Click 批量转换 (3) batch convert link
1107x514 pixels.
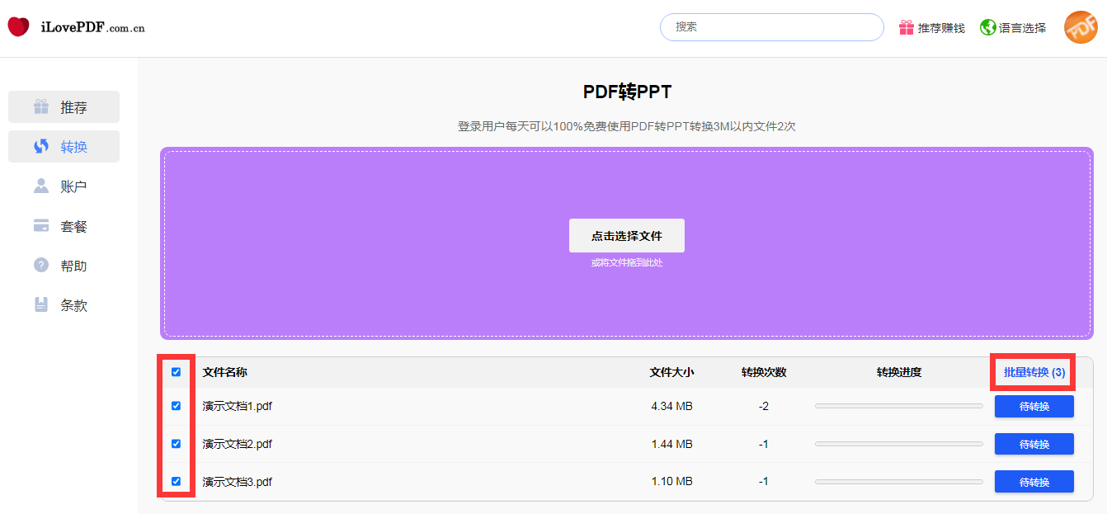(x=1034, y=373)
